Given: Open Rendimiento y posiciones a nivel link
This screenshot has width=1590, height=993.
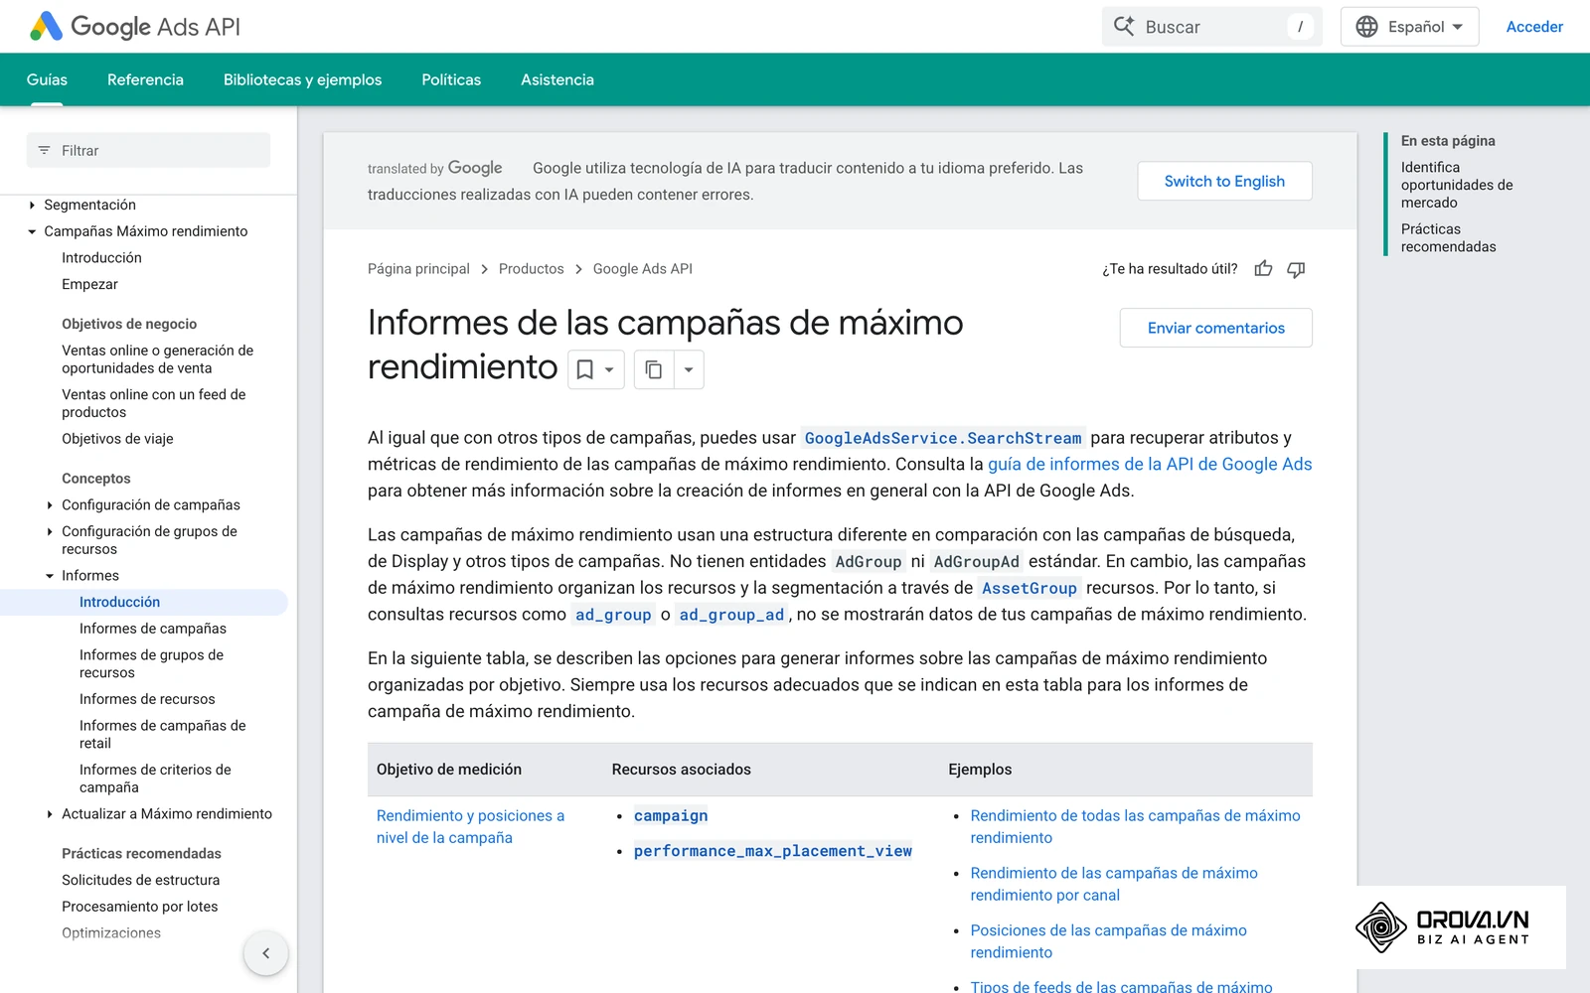Looking at the screenshot, I should point(470,826).
